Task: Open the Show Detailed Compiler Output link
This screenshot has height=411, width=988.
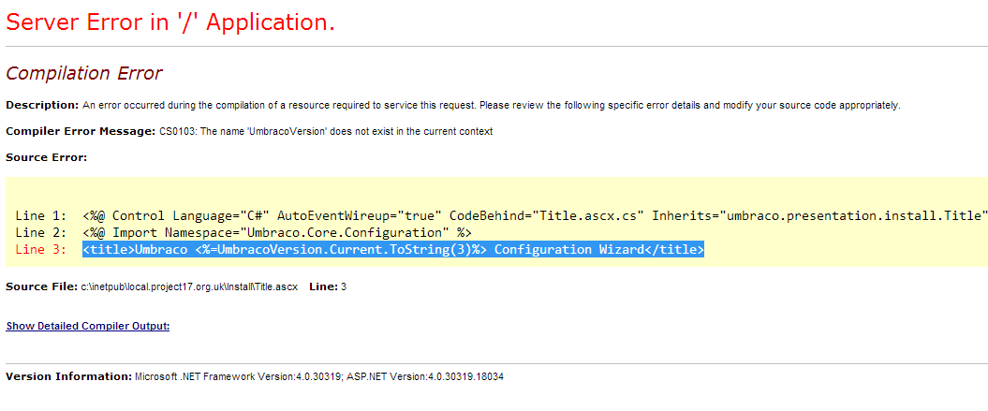Action: coord(87,326)
